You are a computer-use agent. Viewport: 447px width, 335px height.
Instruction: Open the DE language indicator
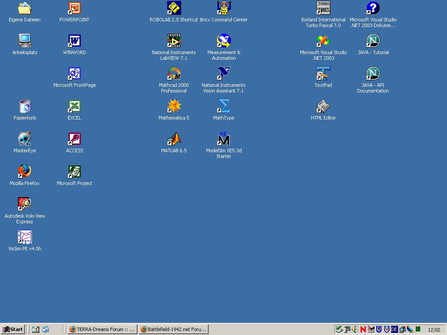pos(394,329)
